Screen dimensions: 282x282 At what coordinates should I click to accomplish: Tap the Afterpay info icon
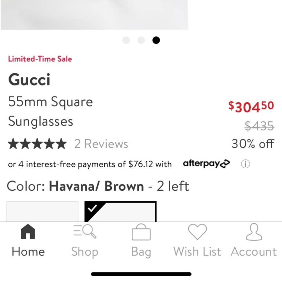coord(245,164)
